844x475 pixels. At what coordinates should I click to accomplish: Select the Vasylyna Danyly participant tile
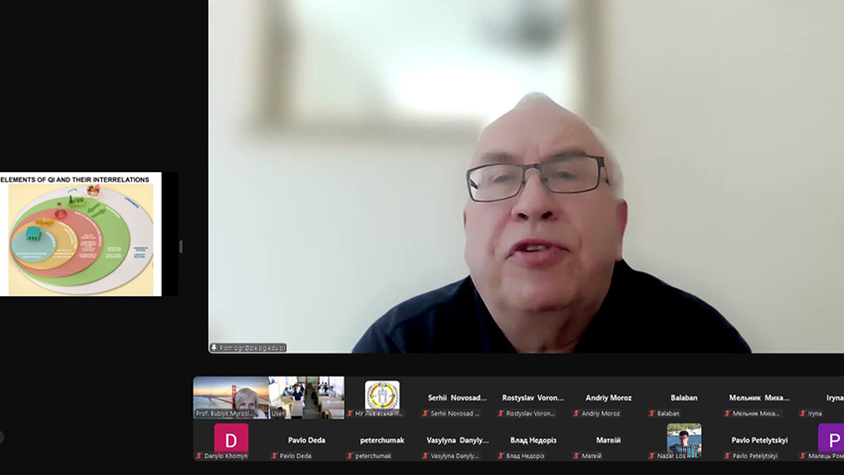pyautogui.click(x=457, y=440)
